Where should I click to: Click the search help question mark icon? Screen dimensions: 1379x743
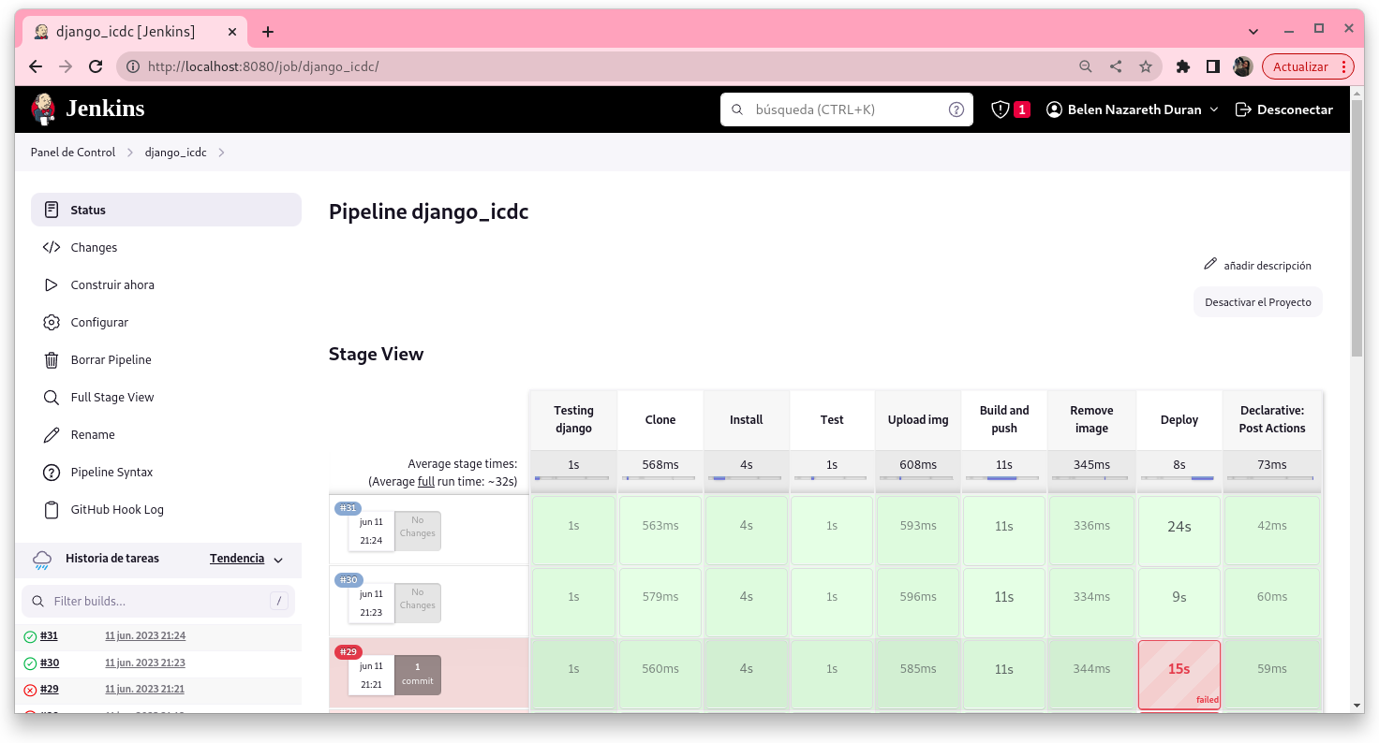pos(956,109)
